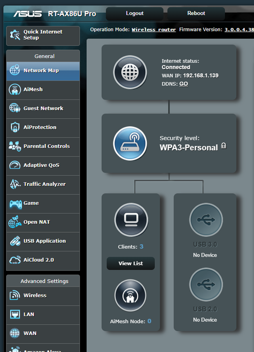This screenshot has height=352, width=254.
Task: Click the USB 3.0 label
Action: 205,244
